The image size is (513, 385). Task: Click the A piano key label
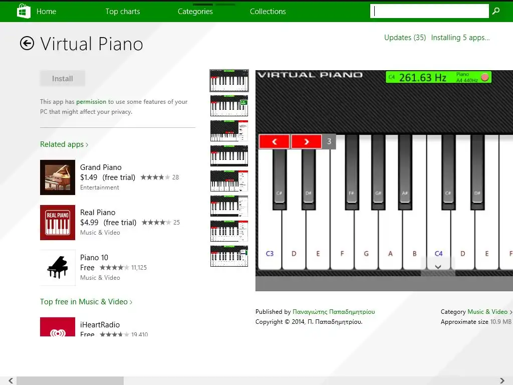pos(390,253)
